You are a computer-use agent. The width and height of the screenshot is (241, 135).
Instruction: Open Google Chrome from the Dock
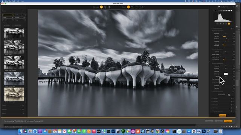tap(157, 131)
